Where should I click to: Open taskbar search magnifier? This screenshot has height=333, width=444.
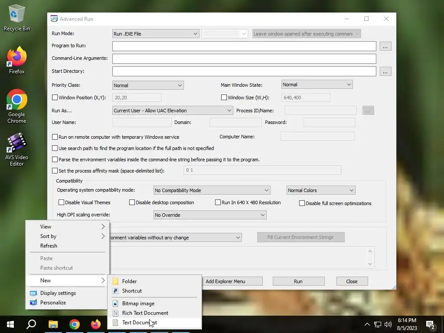[x=31, y=324]
